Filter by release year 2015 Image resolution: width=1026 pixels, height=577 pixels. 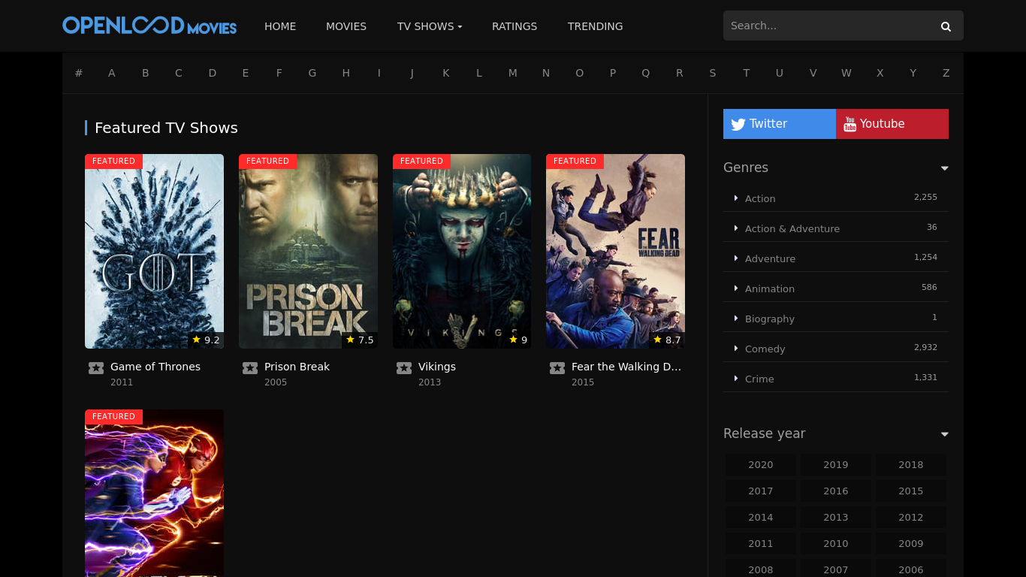tap(910, 491)
